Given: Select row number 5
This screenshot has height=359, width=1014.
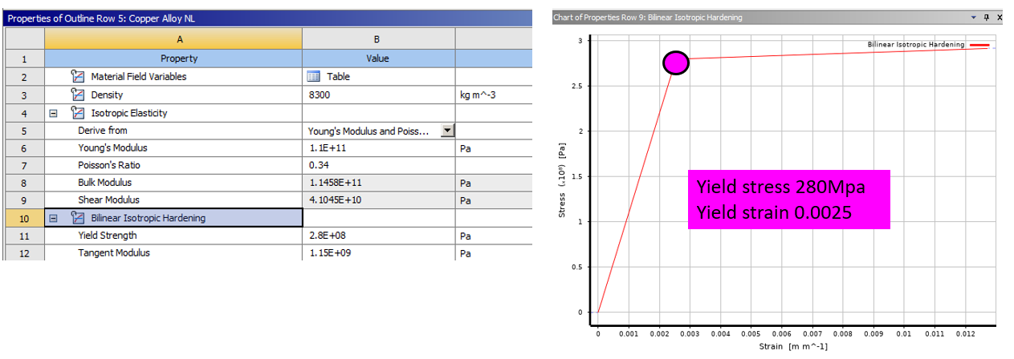Looking at the screenshot, I should [24, 131].
